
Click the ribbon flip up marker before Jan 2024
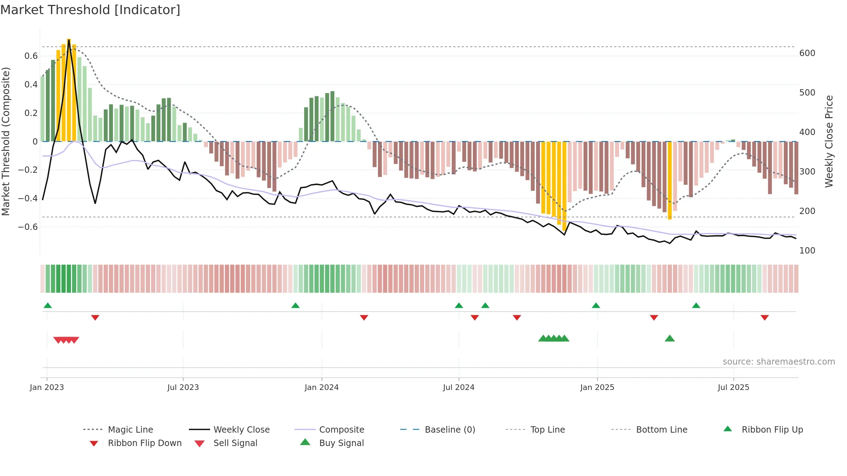click(295, 305)
